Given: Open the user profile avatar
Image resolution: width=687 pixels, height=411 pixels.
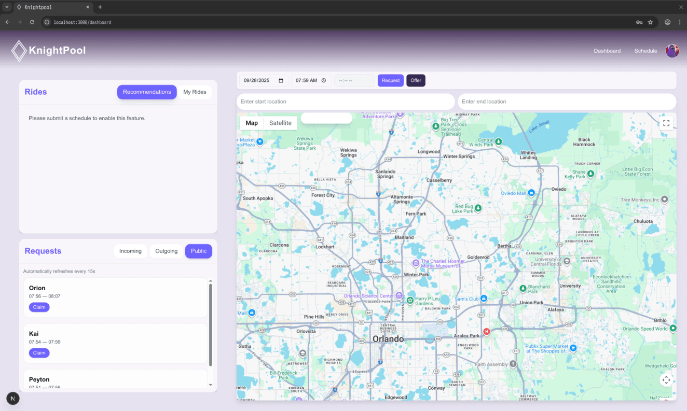Looking at the screenshot, I should (672, 51).
